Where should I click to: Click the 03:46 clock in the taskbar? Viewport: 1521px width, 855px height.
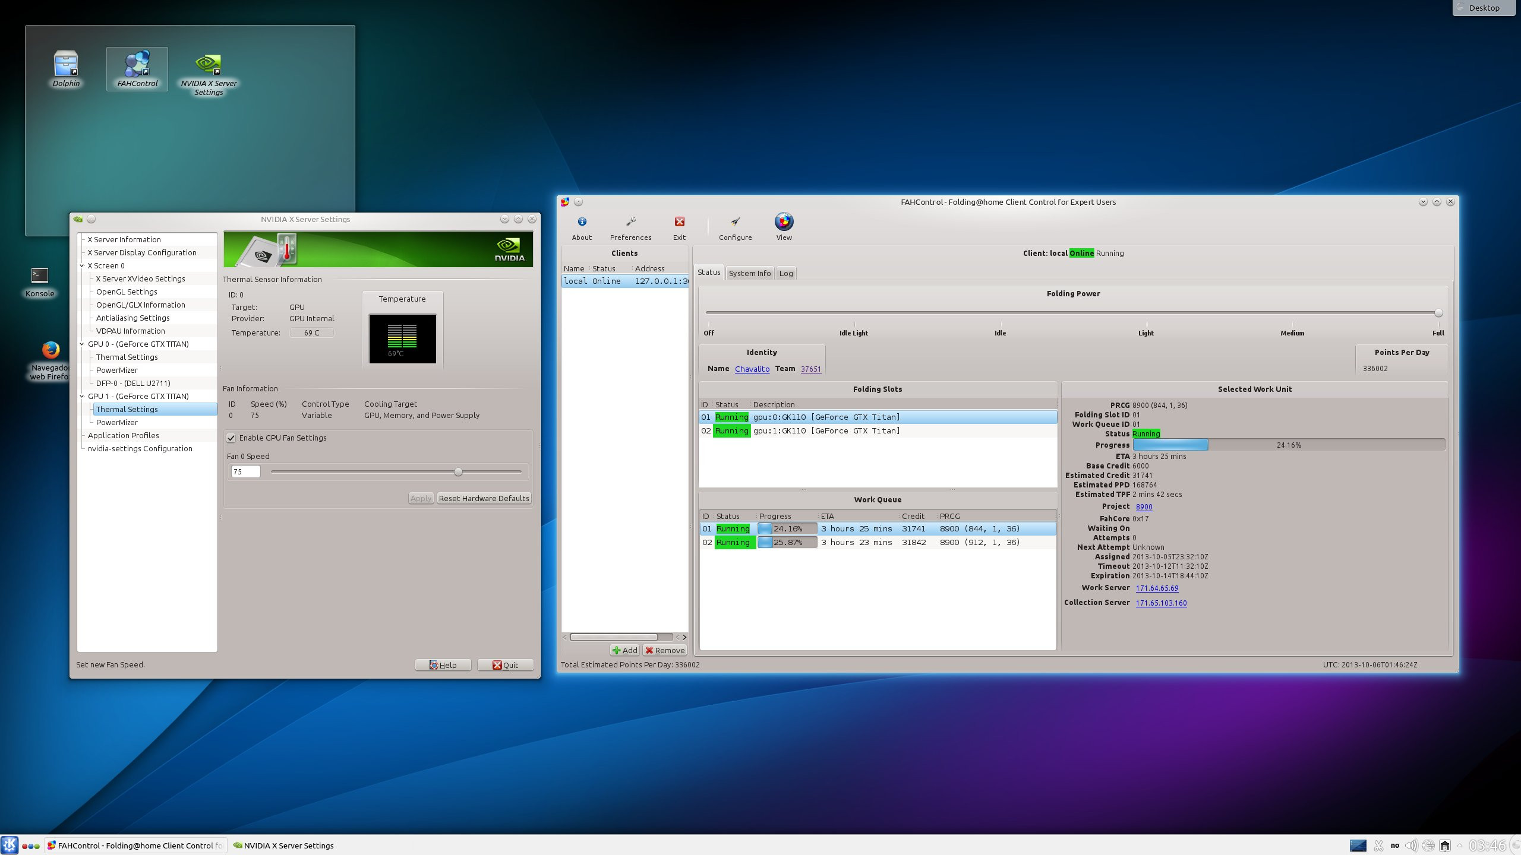coord(1487,845)
